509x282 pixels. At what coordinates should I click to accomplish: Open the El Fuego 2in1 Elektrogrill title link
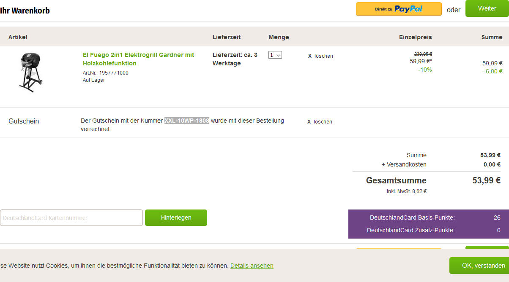coord(138,59)
